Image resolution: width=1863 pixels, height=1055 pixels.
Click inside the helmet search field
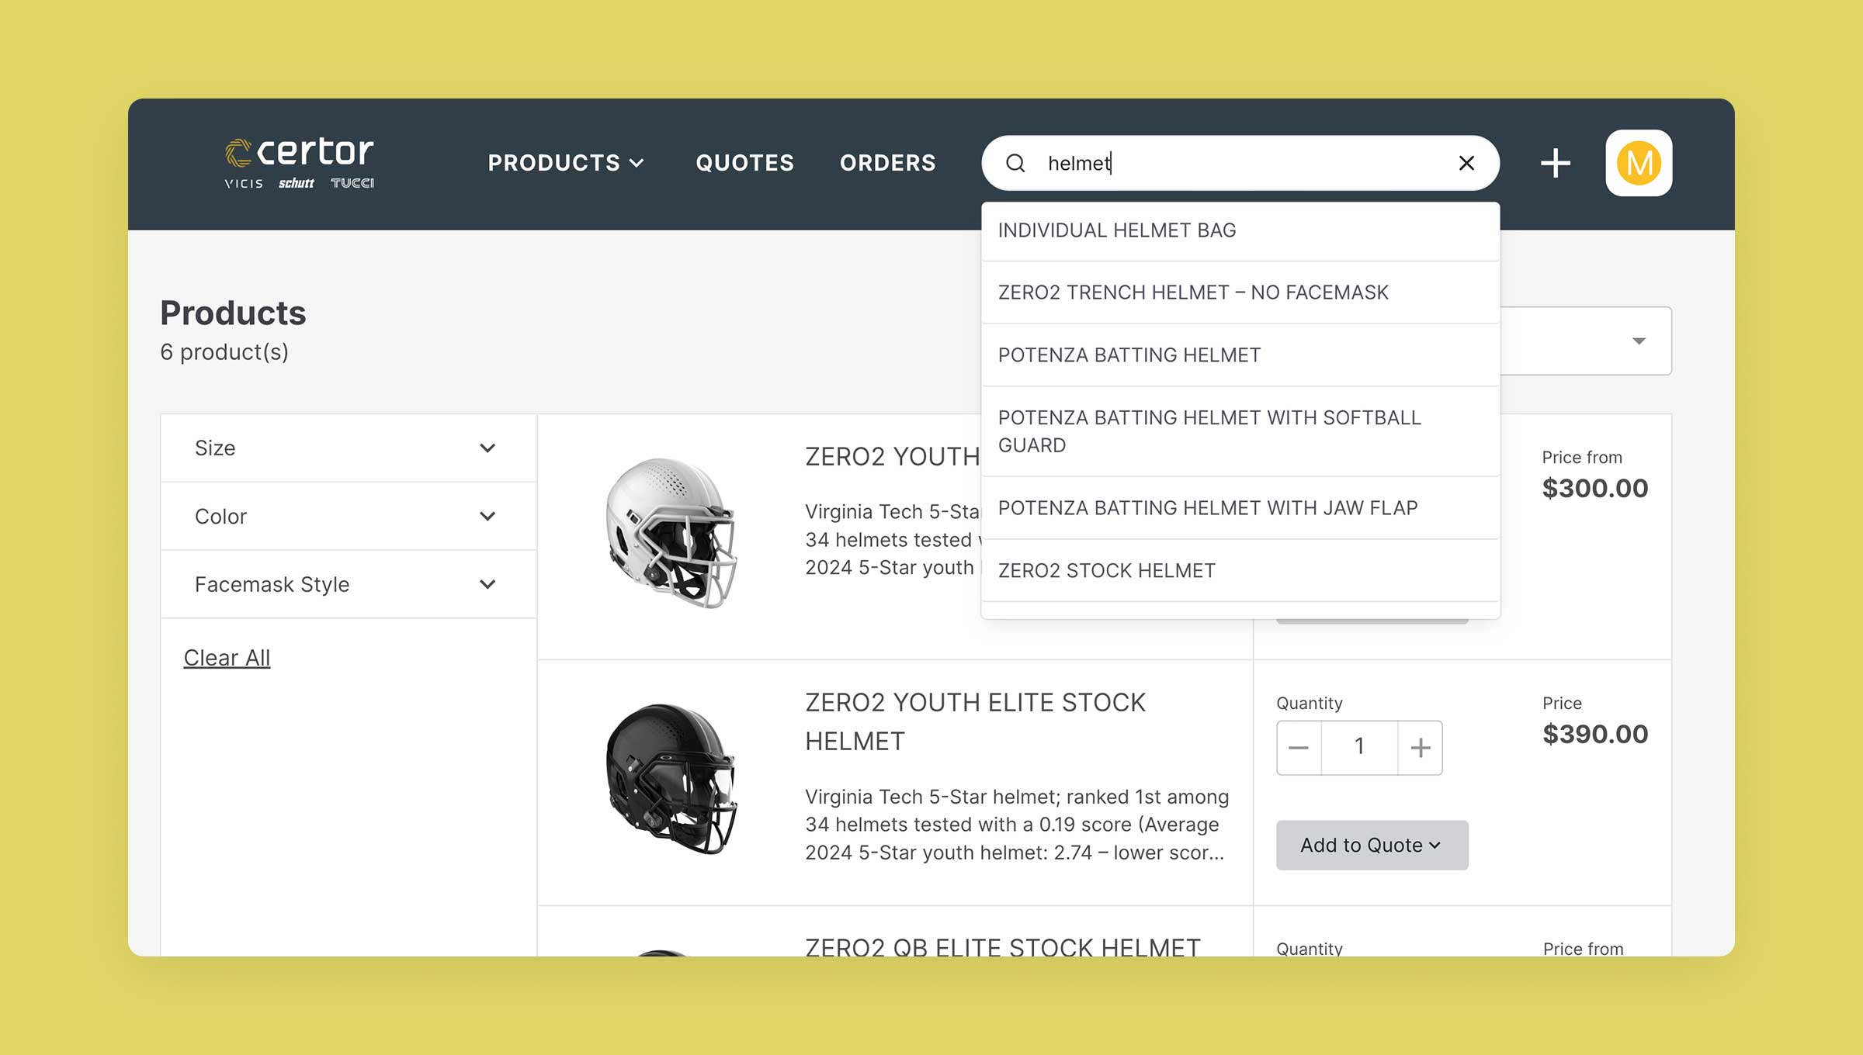click(x=1242, y=163)
